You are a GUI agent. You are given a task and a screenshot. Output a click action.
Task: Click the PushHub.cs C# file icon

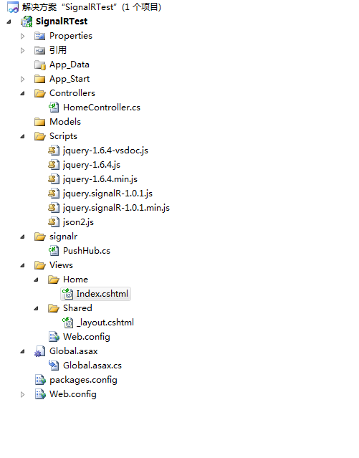[x=54, y=251]
